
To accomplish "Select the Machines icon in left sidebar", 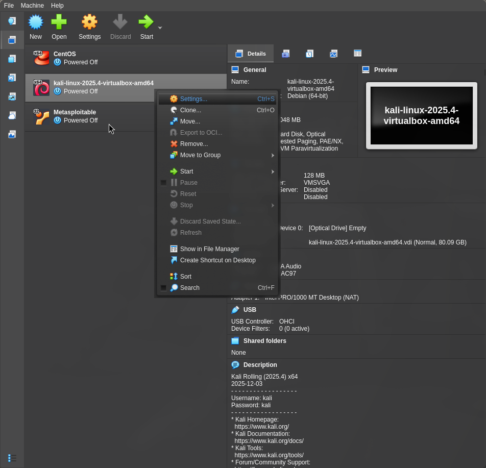I will click(12, 40).
